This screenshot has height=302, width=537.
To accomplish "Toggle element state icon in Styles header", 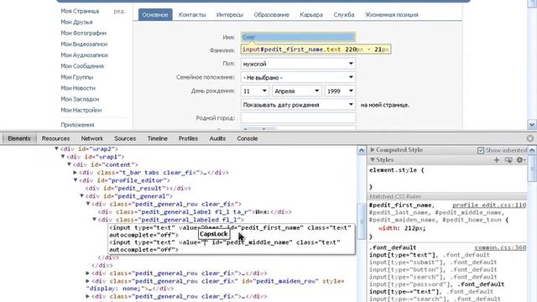I will point(508,160).
